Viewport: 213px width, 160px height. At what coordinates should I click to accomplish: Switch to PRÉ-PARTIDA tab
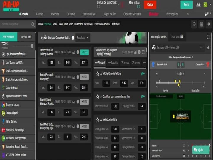point(9,37)
